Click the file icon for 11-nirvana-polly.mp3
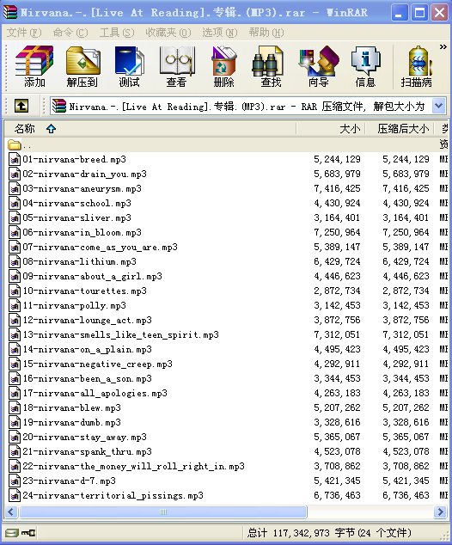452x545 pixels. (15, 305)
